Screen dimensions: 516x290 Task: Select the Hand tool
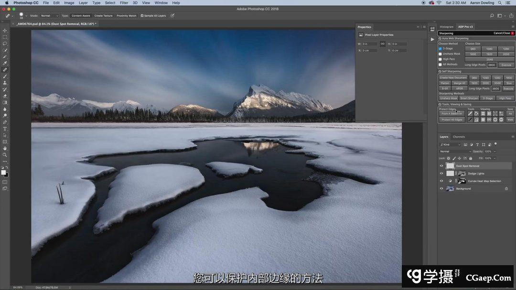click(5, 148)
